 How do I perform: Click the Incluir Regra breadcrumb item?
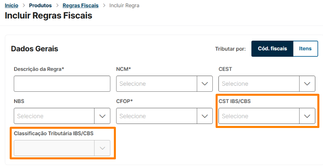(124, 6)
